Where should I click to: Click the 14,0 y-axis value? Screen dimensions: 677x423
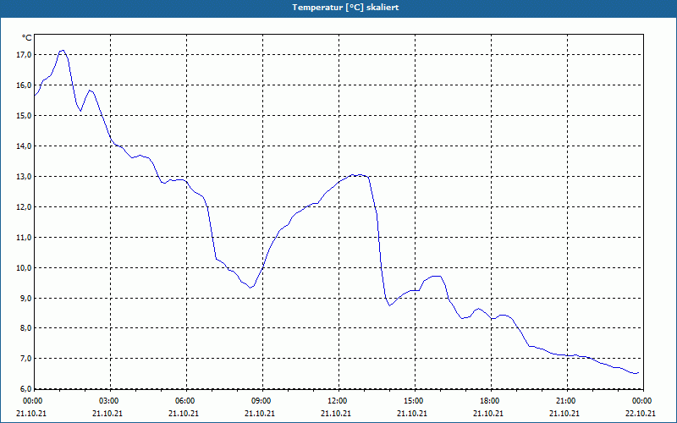25,146
